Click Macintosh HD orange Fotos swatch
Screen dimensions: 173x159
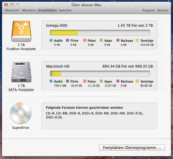(85, 81)
